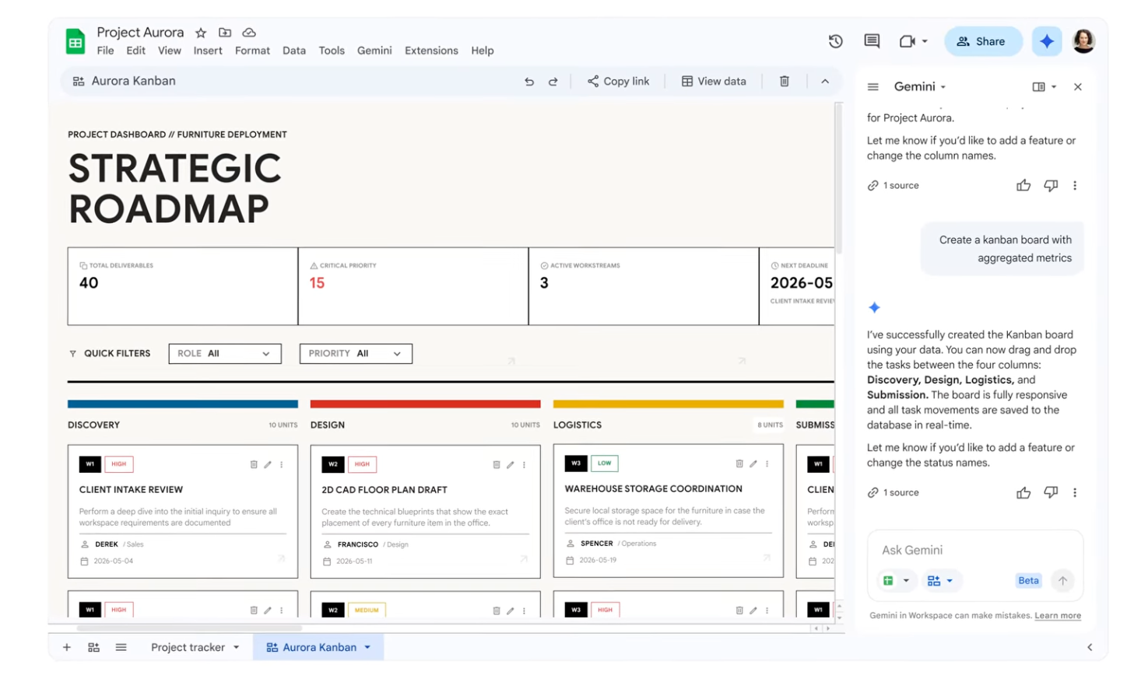Open the user account avatar
Viewport: 1148px width, 689px height.
(x=1083, y=41)
